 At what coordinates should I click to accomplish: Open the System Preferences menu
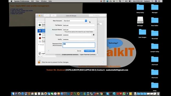pos(22,1)
